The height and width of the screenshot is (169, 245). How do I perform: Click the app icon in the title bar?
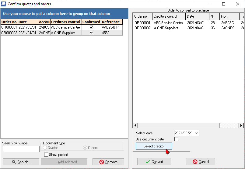pyautogui.click(x=4, y=4)
